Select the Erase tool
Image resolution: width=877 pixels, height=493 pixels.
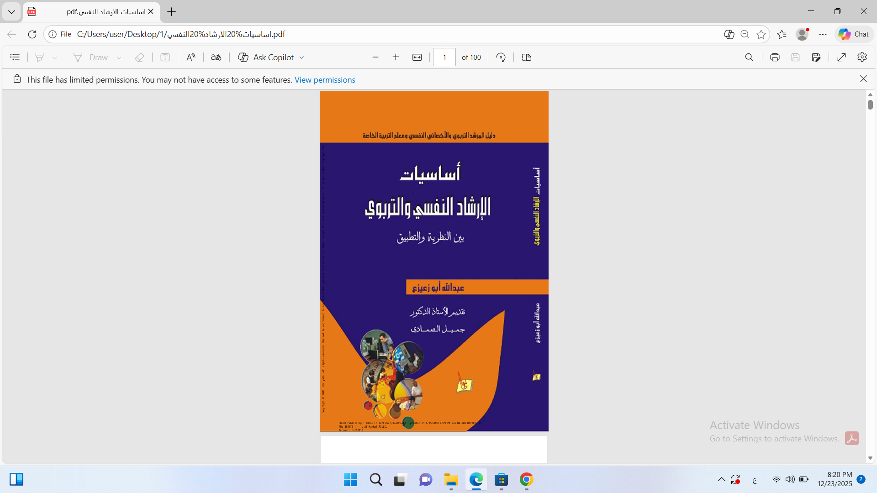point(139,57)
